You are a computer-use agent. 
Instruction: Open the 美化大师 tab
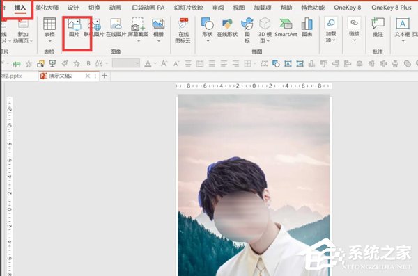point(47,8)
